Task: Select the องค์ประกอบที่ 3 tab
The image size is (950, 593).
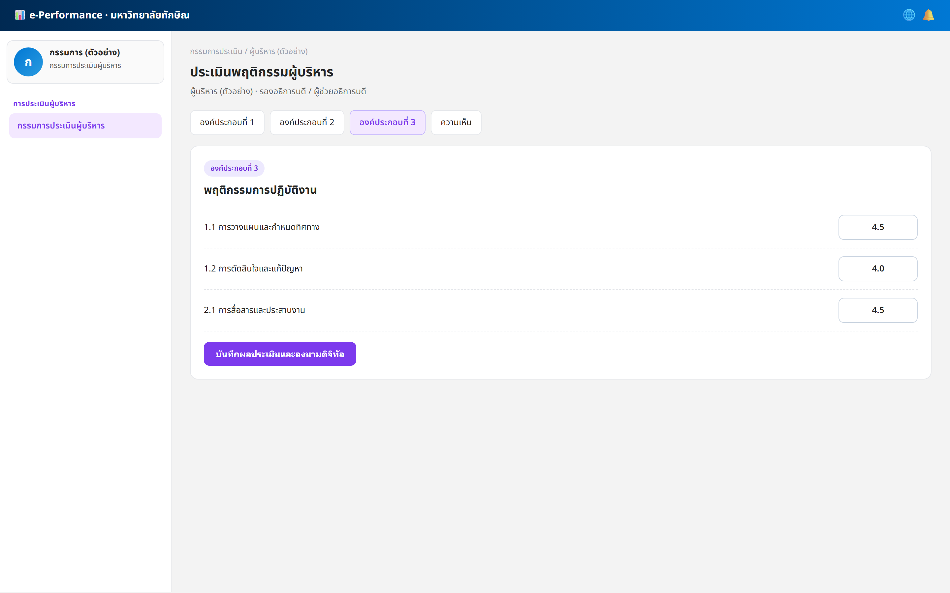Action: click(x=388, y=122)
